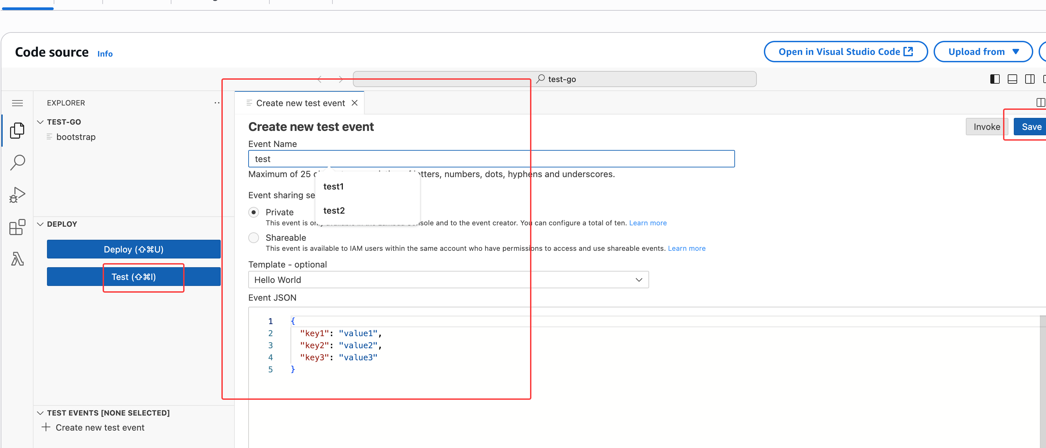The height and width of the screenshot is (448, 1046).
Task: Open the Upload from dropdown
Action: (x=983, y=52)
